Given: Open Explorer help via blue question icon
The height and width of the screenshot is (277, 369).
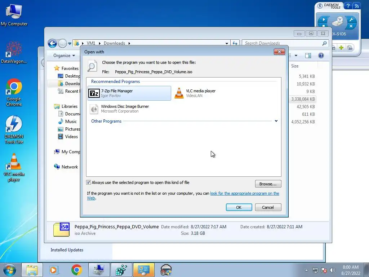Looking at the screenshot, I should pos(321,56).
